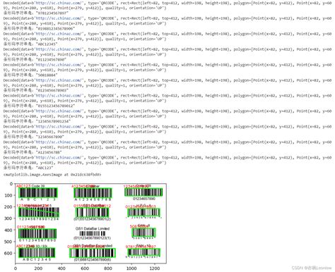
Task: Click the GS1 DataBar Limited barcode
Action: tap(93, 233)
